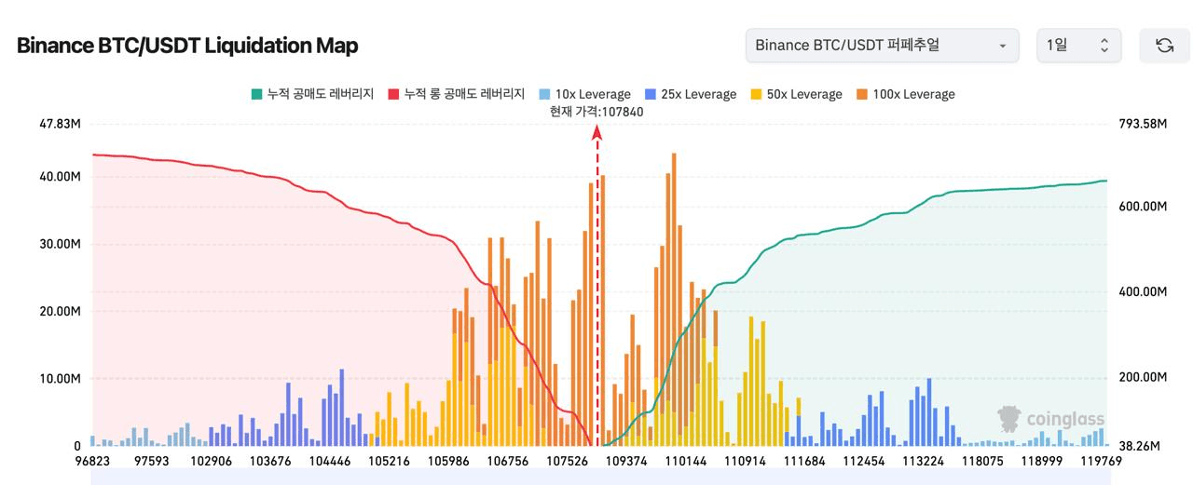Screen dimensions: 1193x485
Task: Click the 118999 price axis label
Action: coord(1042,461)
